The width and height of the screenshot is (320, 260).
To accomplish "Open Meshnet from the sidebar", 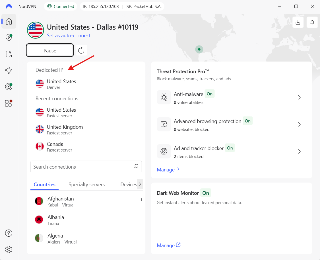I will [x=9, y=70].
